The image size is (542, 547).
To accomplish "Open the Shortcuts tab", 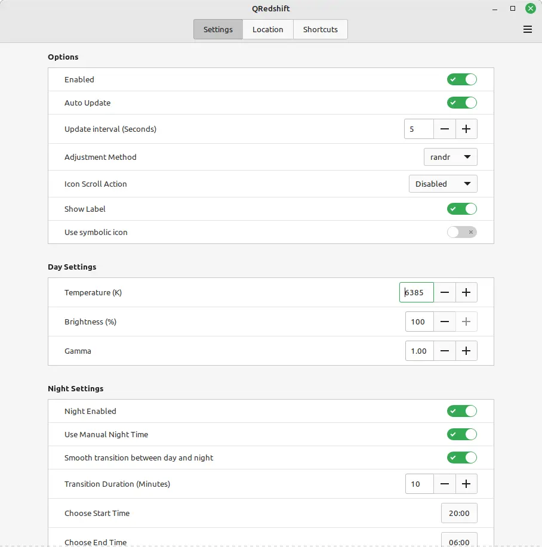I will pyautogui.click(x=320, y=29).
